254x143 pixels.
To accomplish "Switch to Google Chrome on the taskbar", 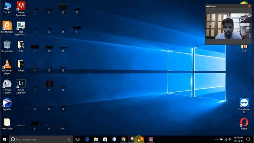I will (x=123, y=139).
